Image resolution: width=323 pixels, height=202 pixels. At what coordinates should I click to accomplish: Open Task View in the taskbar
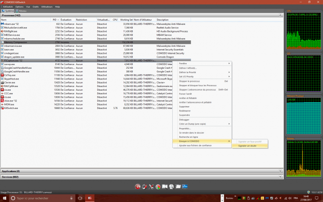(x=80, y=198)
